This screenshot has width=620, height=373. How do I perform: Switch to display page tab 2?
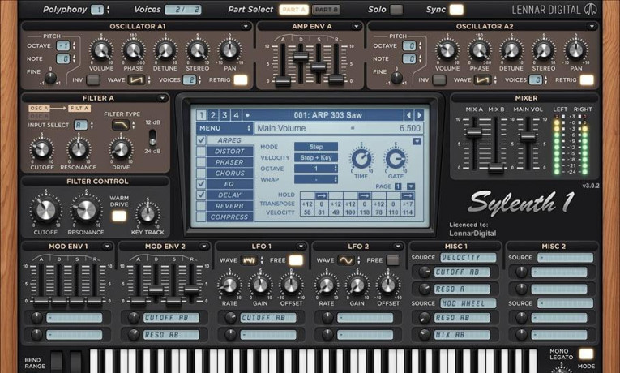(212, 115)
